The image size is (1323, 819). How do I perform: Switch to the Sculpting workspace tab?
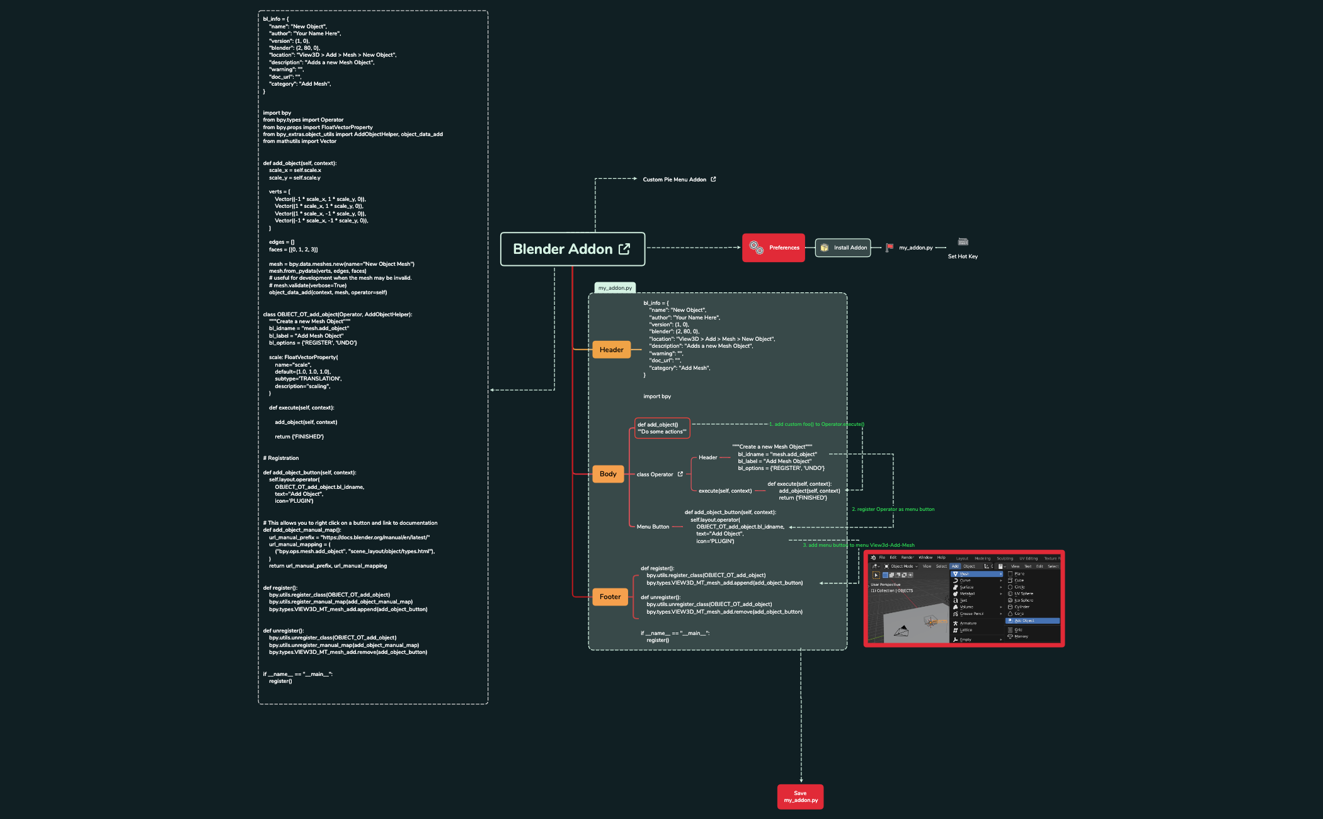pyautogui.click(x=1005, y=559)
